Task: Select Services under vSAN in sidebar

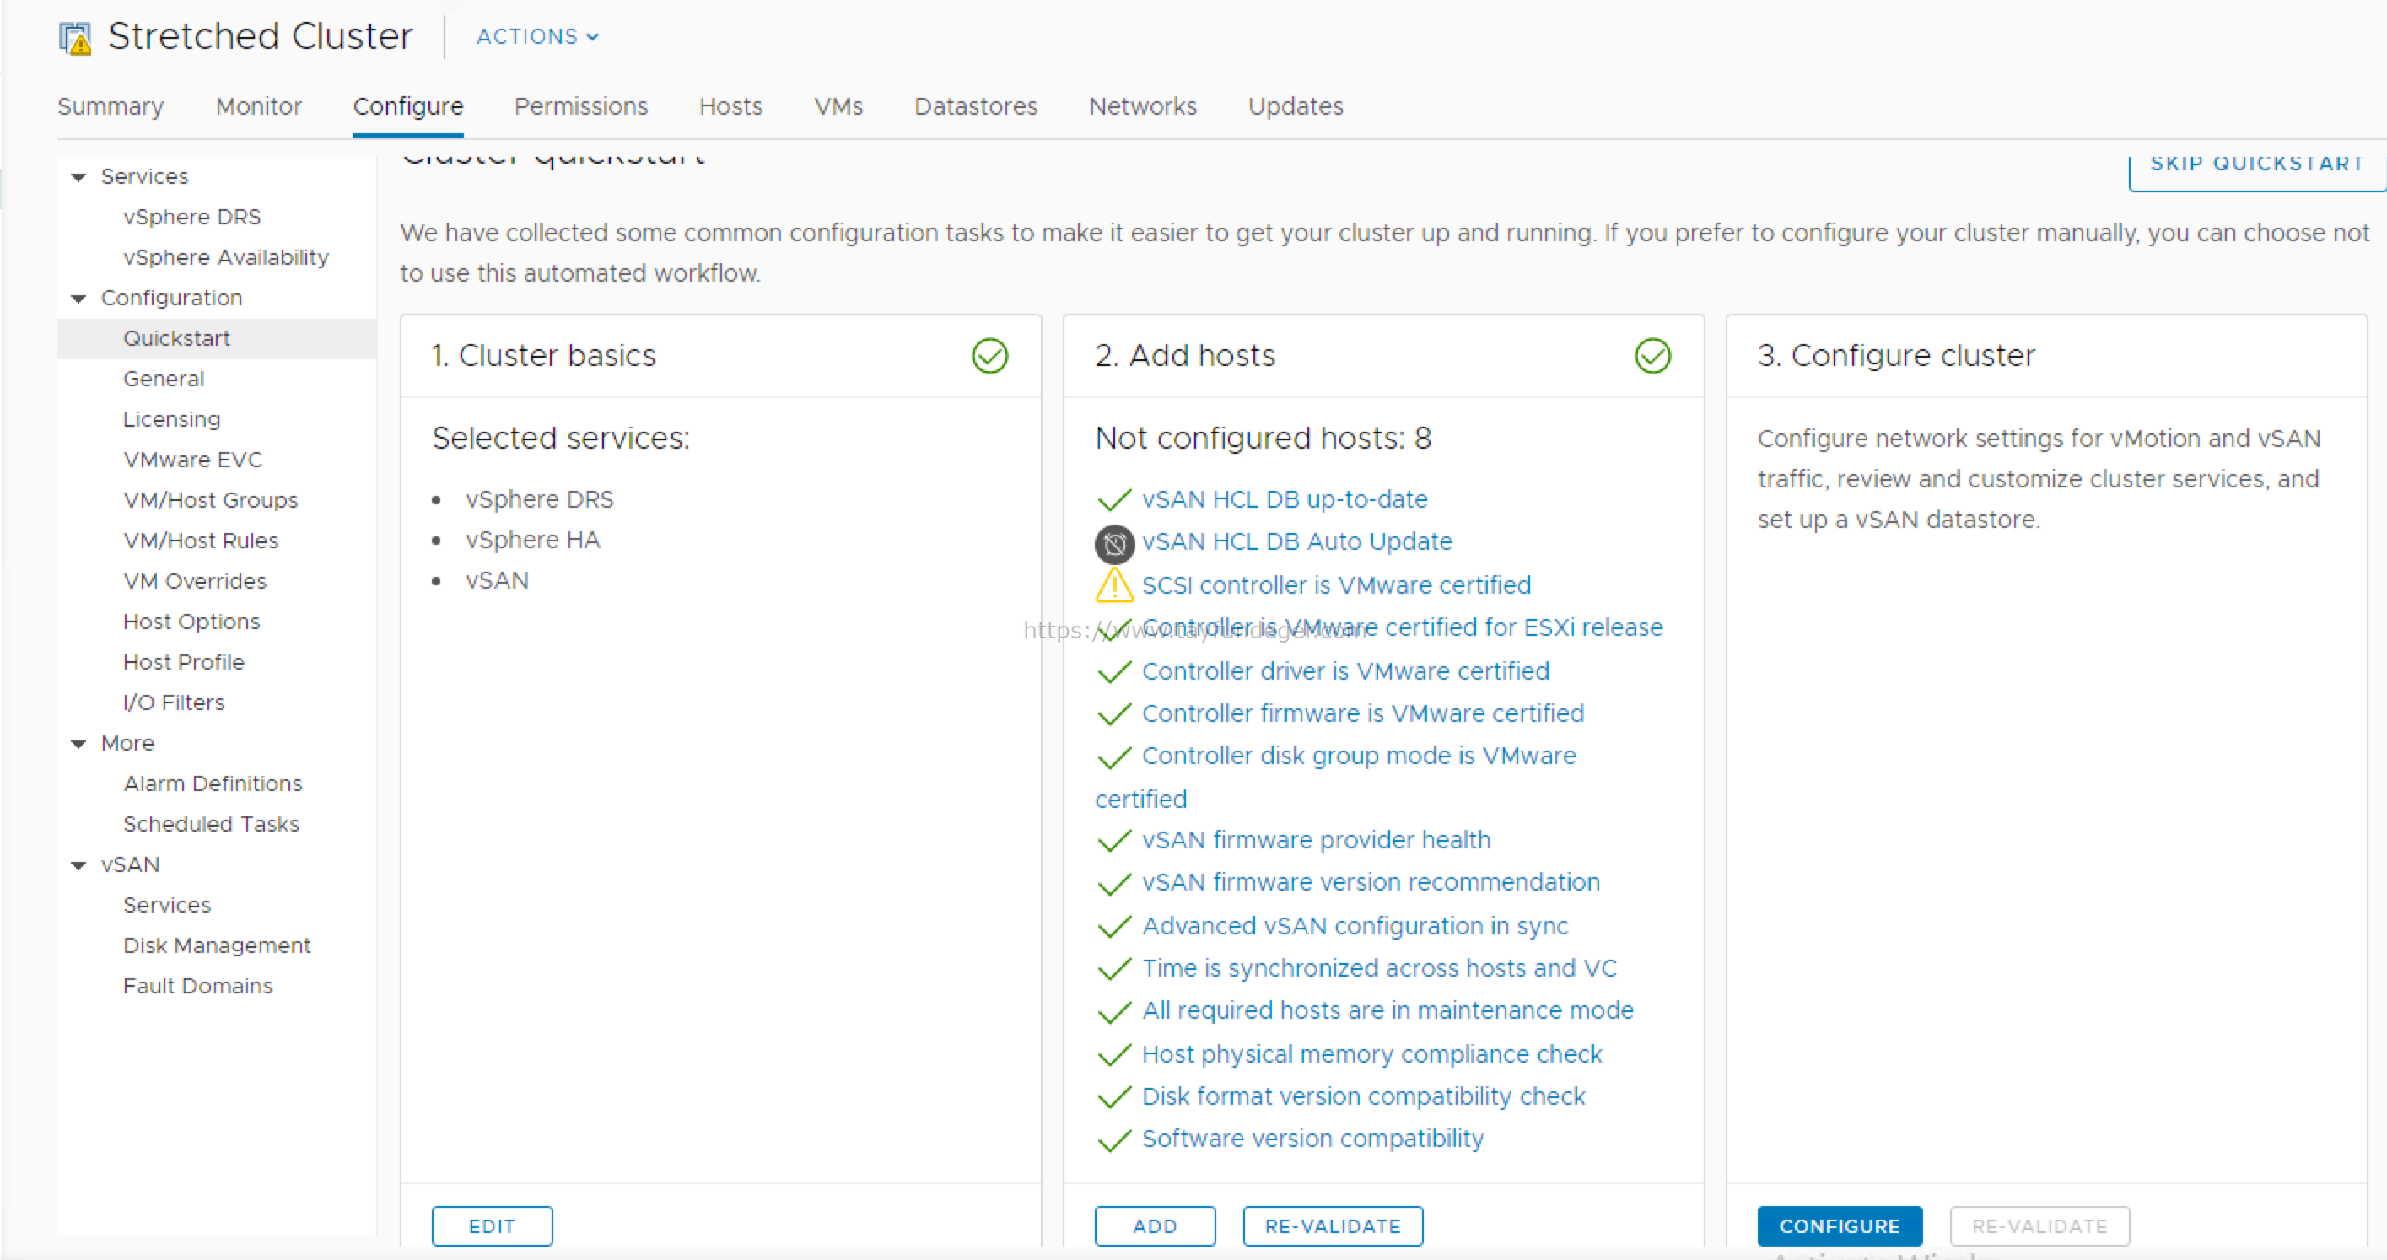Action: [167, 905]
